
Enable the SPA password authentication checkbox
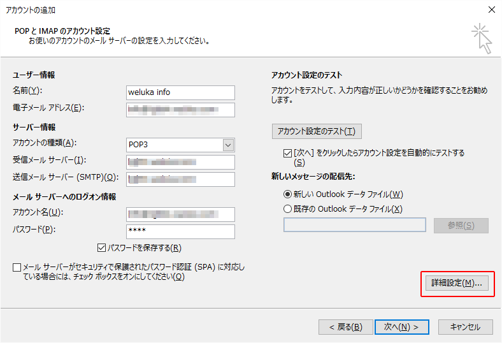[x=17, y=267]
